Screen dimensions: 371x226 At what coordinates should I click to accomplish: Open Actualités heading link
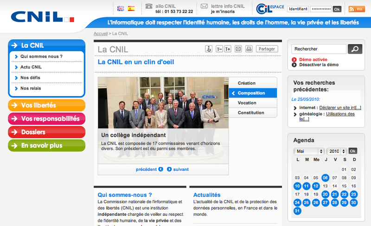tap(207, 195)
